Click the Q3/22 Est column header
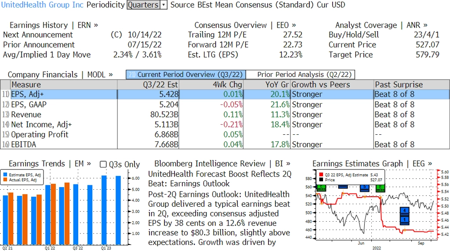 pyautogui.click(x=148, y=85)
